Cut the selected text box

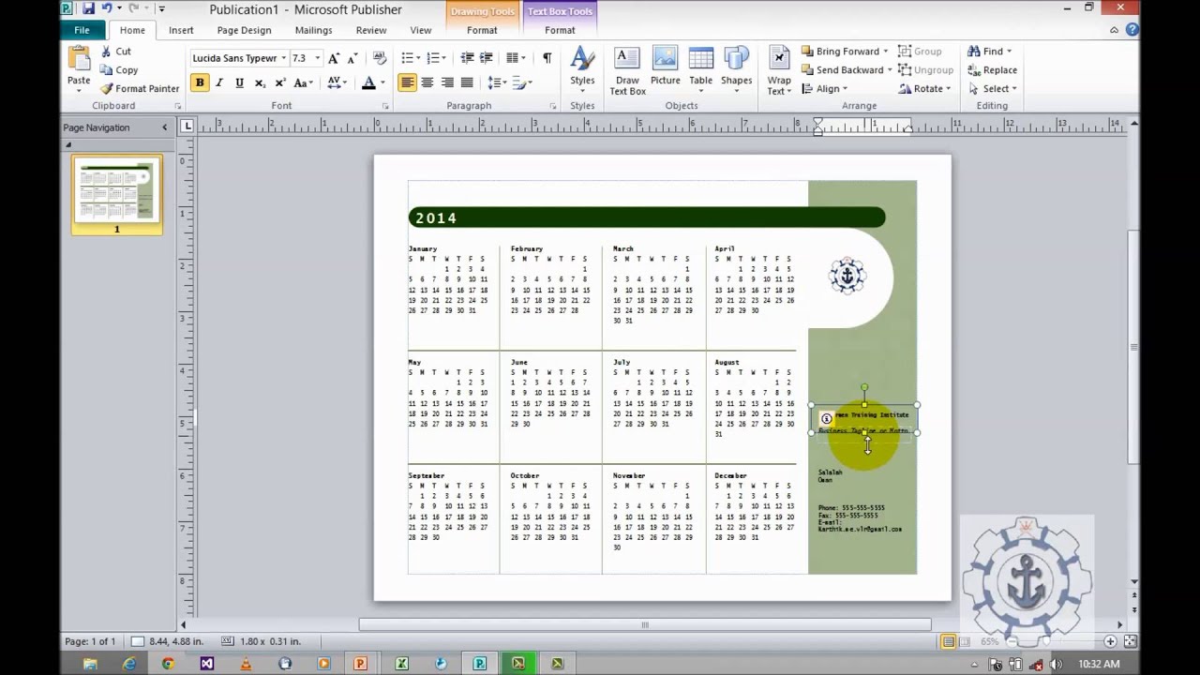(x=115, y=52)
